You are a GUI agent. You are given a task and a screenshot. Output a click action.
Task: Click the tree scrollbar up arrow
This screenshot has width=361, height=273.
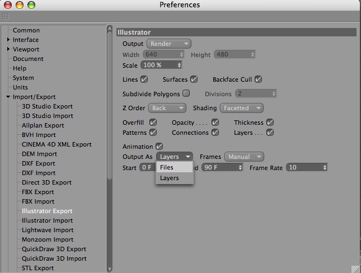110,29
